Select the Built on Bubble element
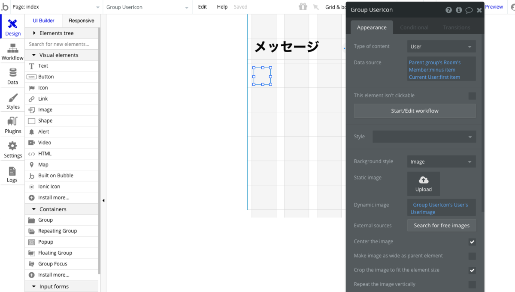Screen dimensions: 515x292 coord(62,176)
